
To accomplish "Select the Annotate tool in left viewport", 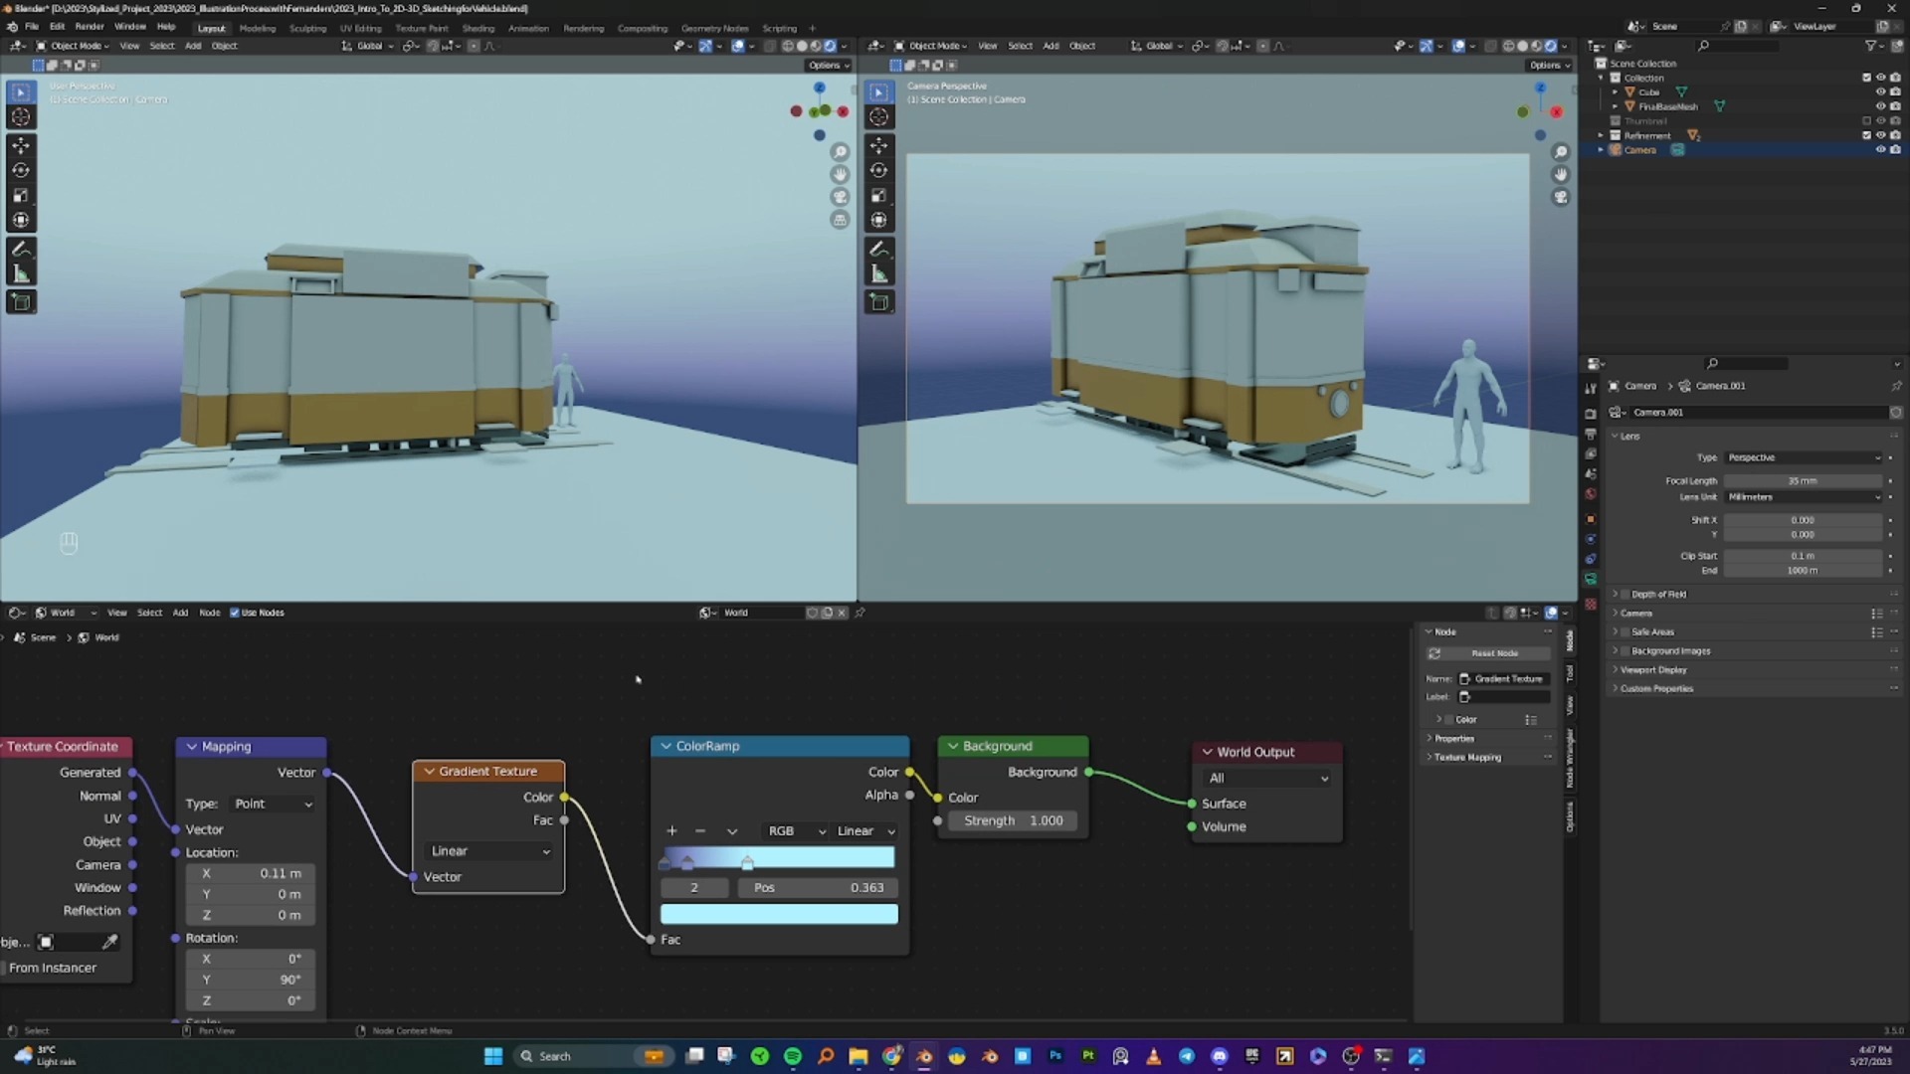I will [x=21, y=249].
